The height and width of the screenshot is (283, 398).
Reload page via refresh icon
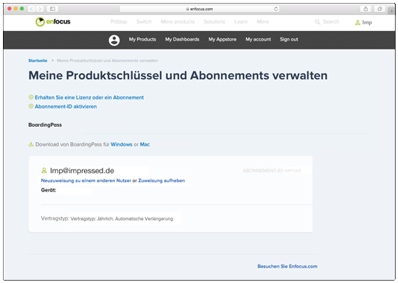coord(276,9)
